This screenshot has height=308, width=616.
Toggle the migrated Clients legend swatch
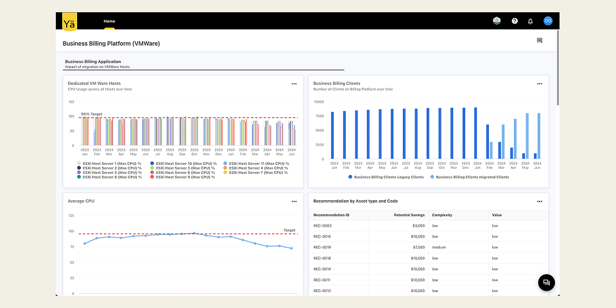[432, 177]
